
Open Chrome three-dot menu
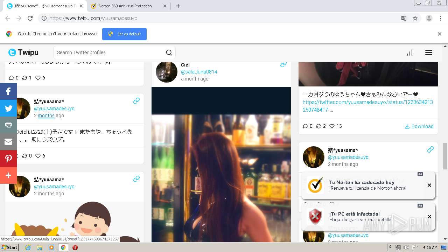441,18
